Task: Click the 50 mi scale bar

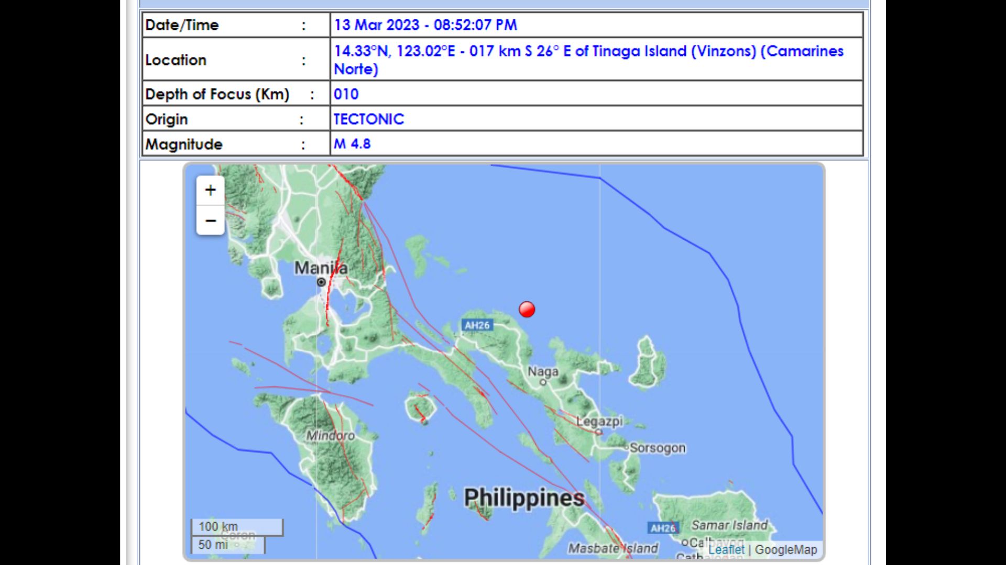Action: point(228,545)
